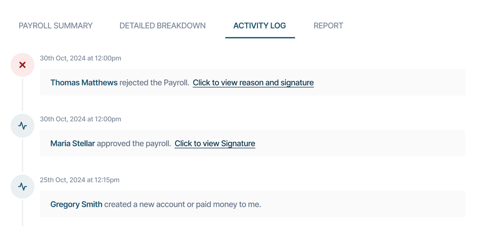
Task: Switch to the Detailed Breakdown tab
Action: point(162,26)
